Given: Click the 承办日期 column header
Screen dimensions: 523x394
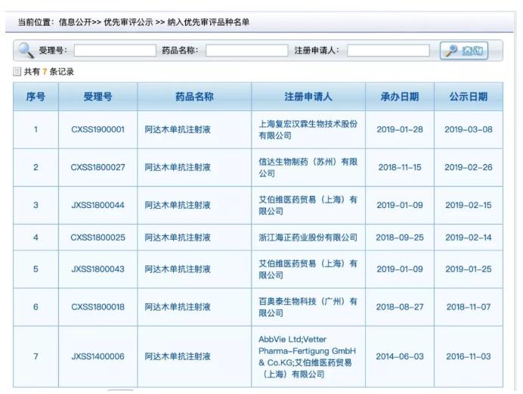Looking at the screenshot, I should [x=400, y=97].
